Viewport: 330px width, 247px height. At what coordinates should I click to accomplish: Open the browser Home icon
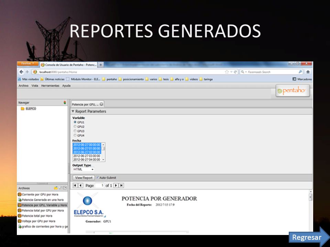pos(308,72)
